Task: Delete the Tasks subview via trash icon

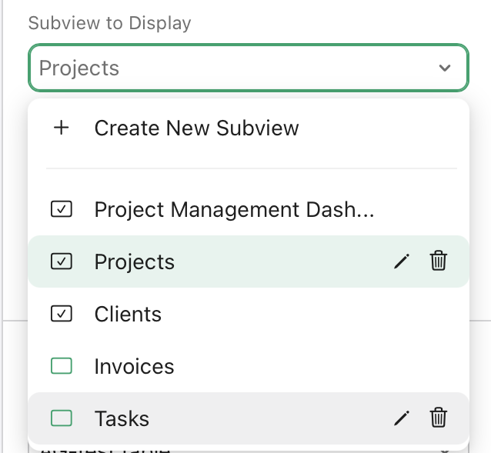Action: point(439,418)
